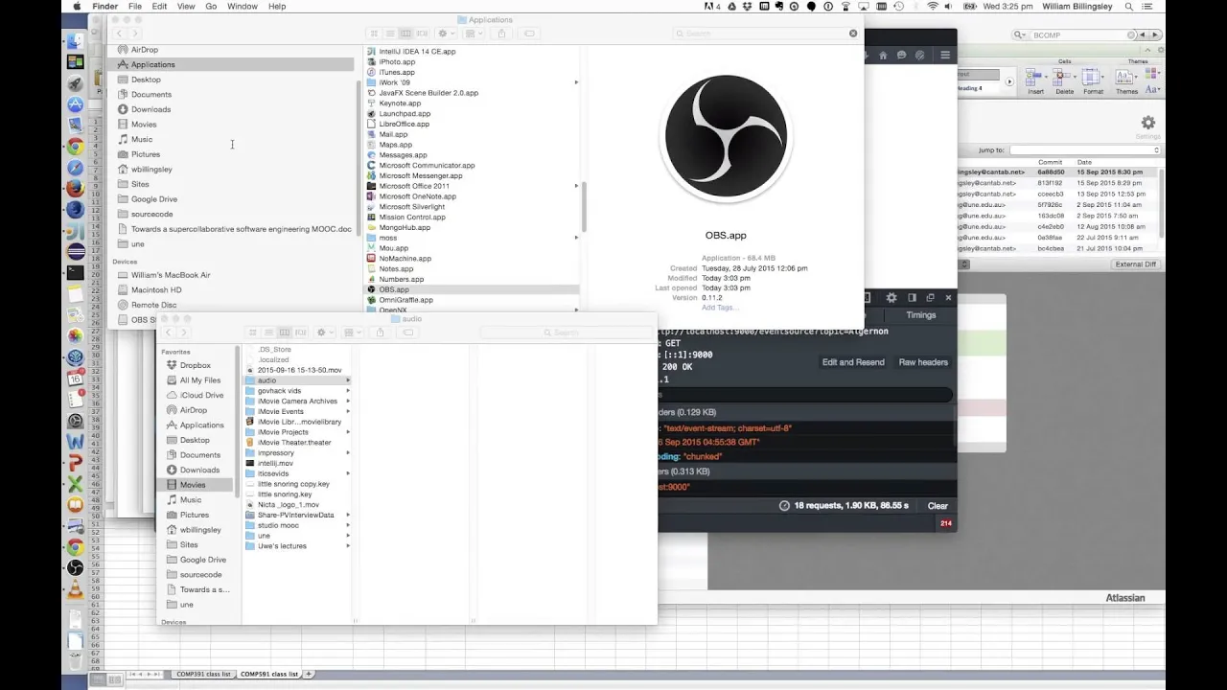The image size is (1227, 690).
Task: Switch front Finder window to column view
Action: tap(285, 333)
